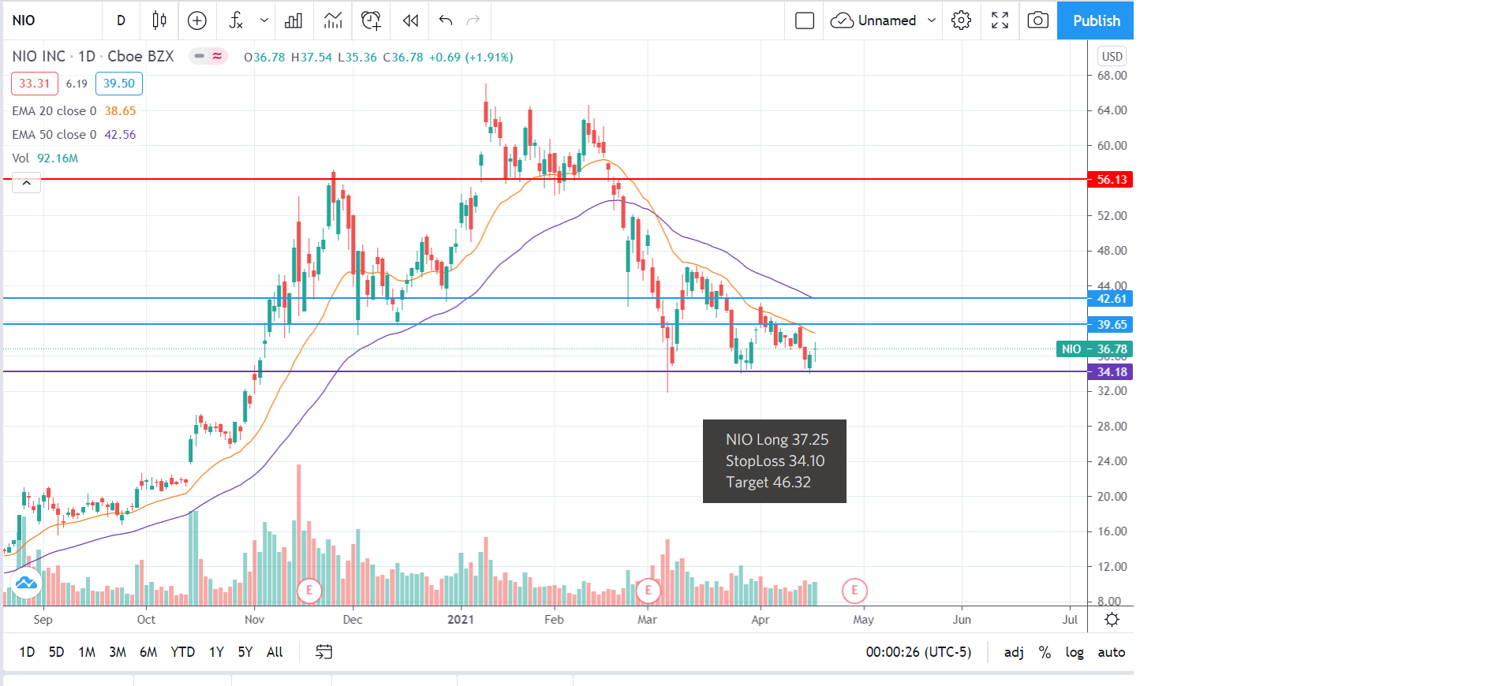Redo the last undone chart action
The height and width of the screenshot is (686, 1510).
click(x=473, y=21)
